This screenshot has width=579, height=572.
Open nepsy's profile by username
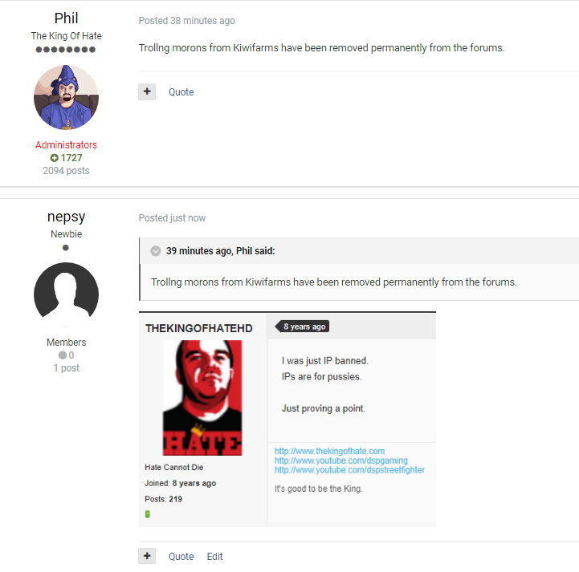coord(66,217)
